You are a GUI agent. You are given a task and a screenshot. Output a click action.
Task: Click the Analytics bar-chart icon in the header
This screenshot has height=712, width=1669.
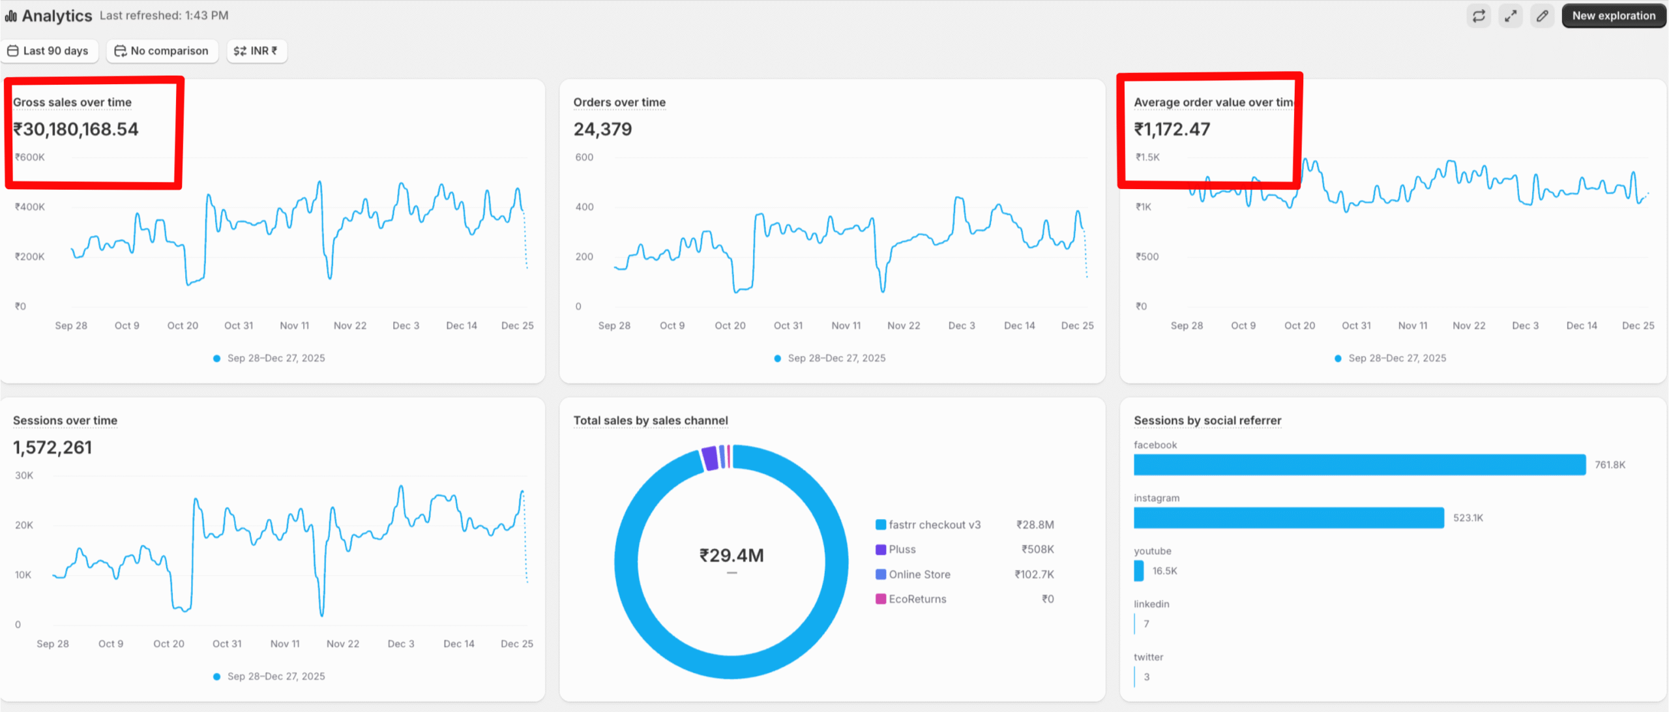10,16
